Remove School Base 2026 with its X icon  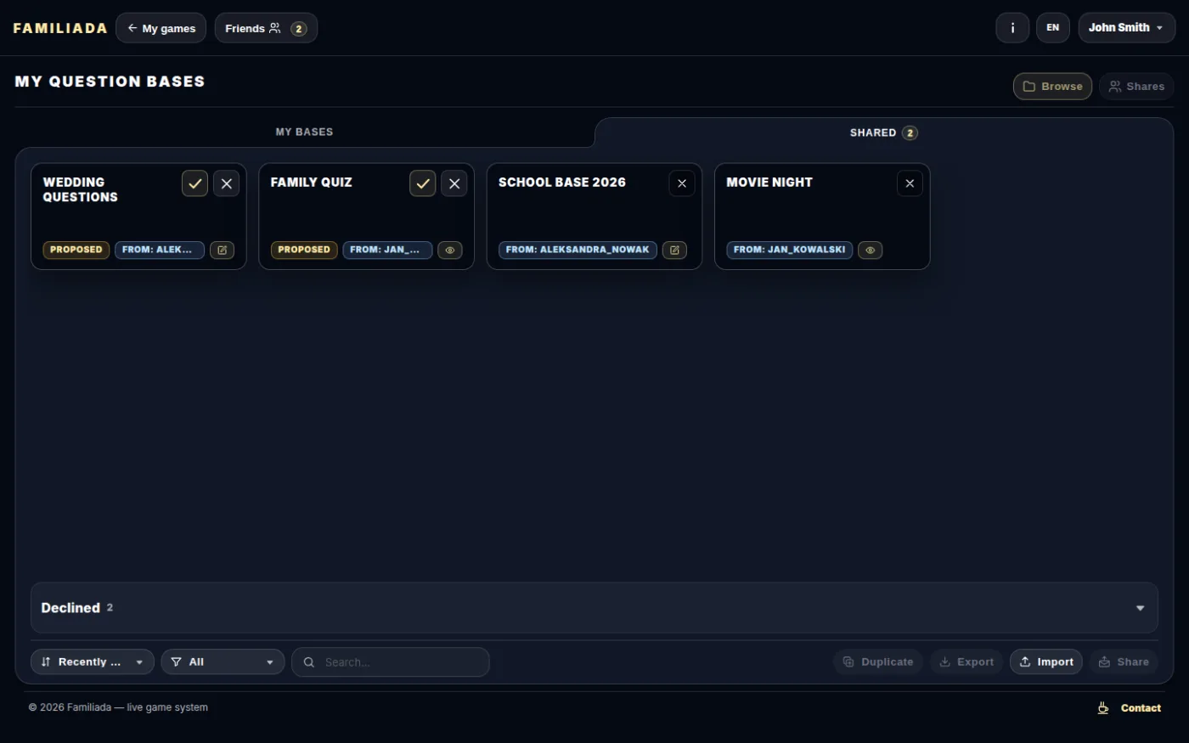(x=682, y=183)
